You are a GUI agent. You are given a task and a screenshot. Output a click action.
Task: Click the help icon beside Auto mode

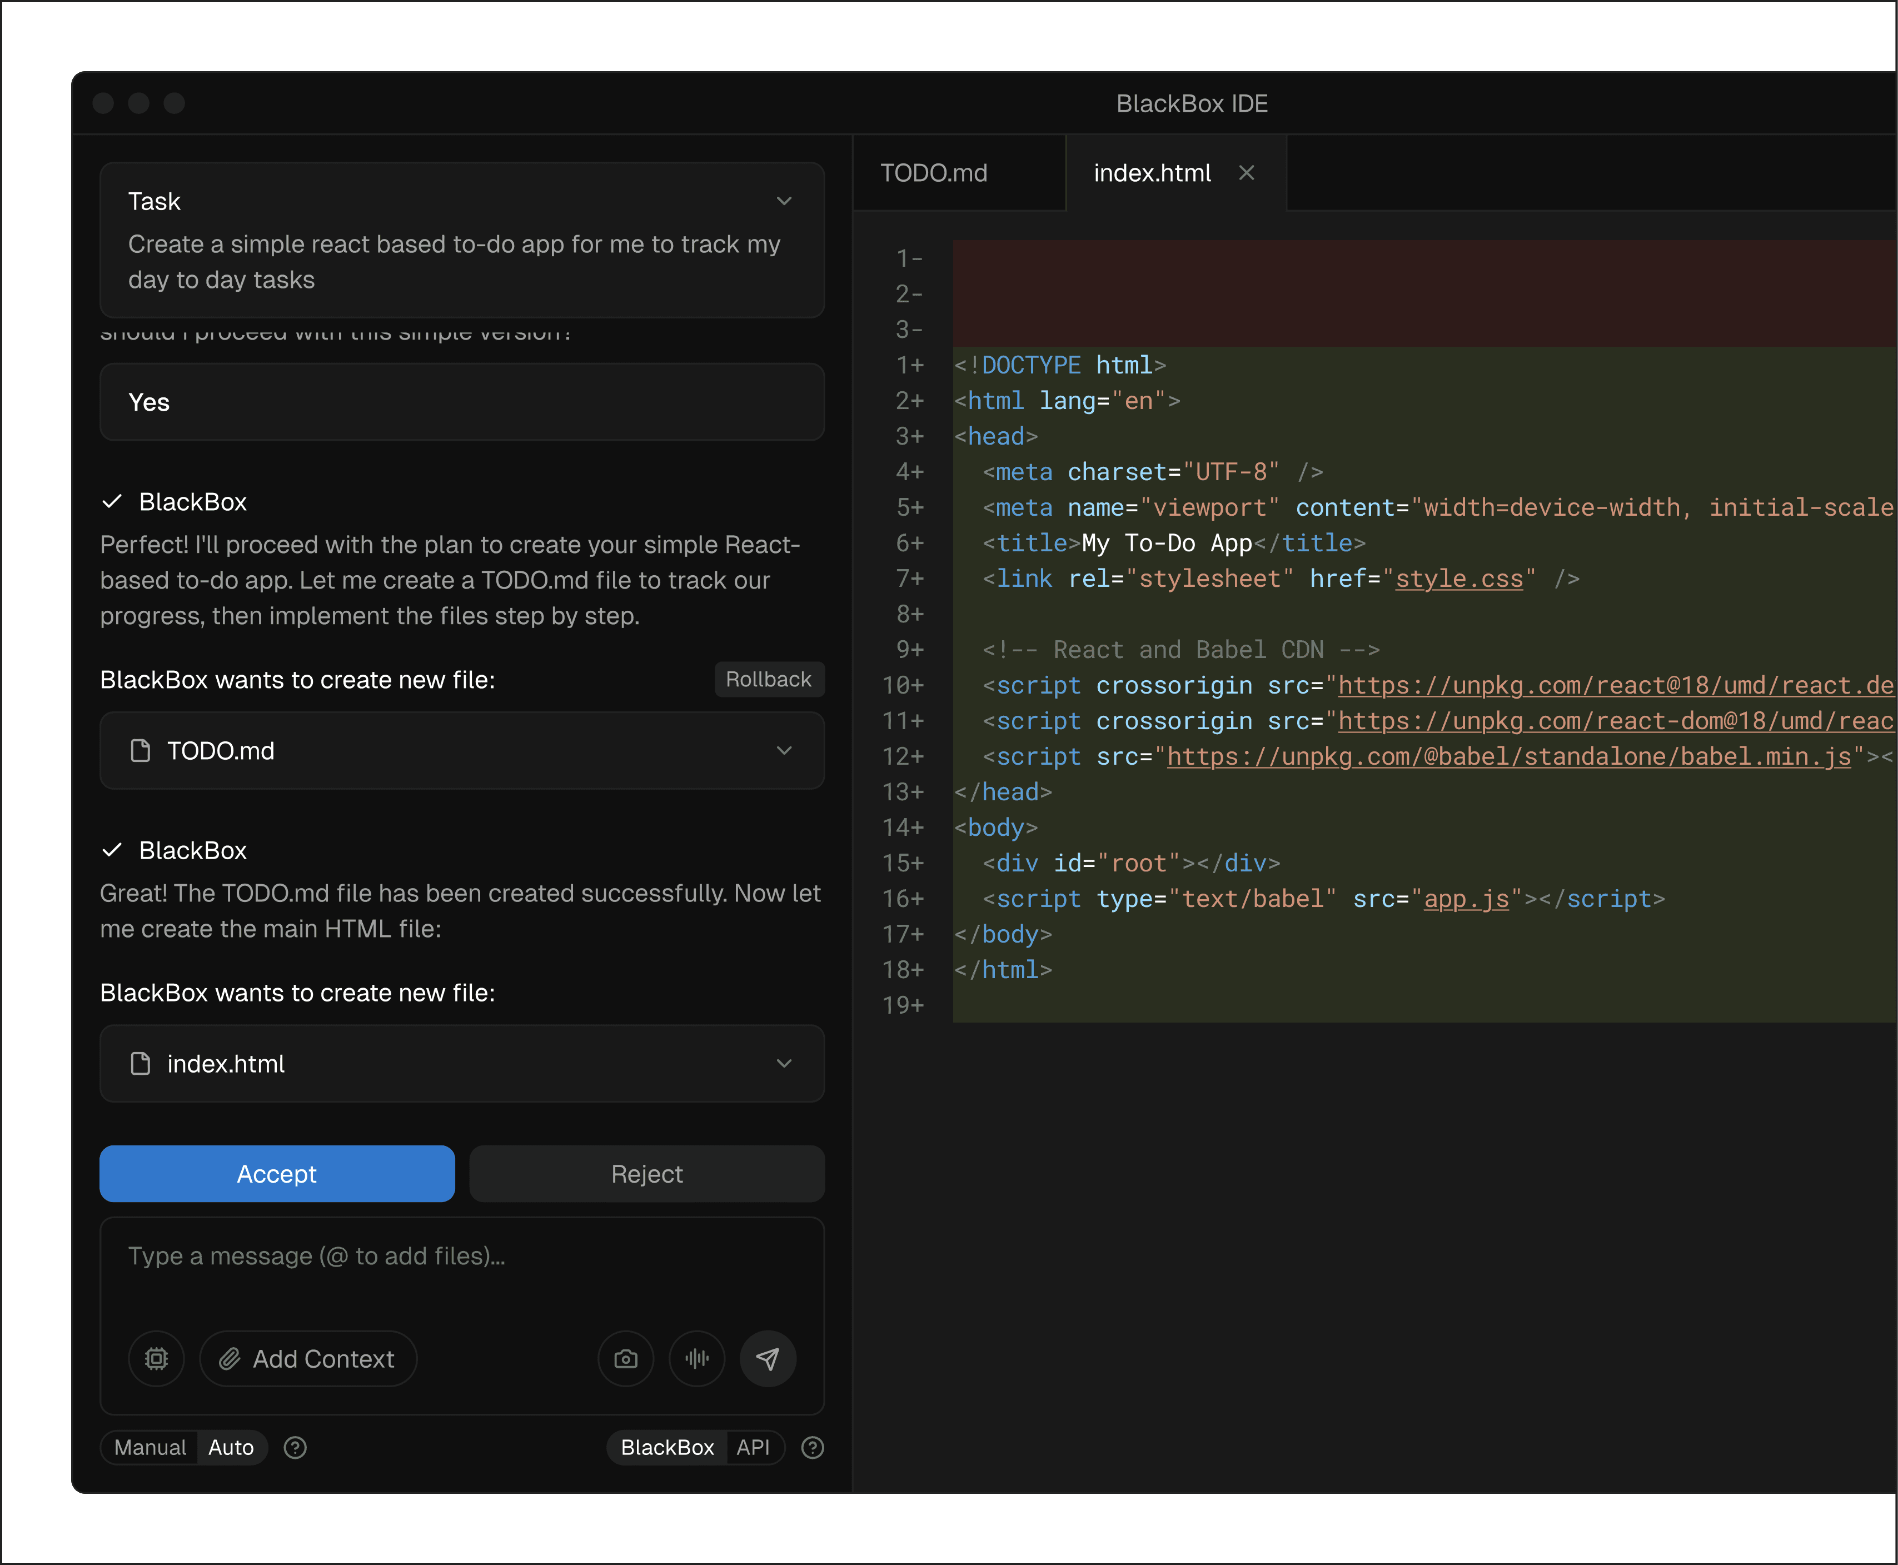295,1448
